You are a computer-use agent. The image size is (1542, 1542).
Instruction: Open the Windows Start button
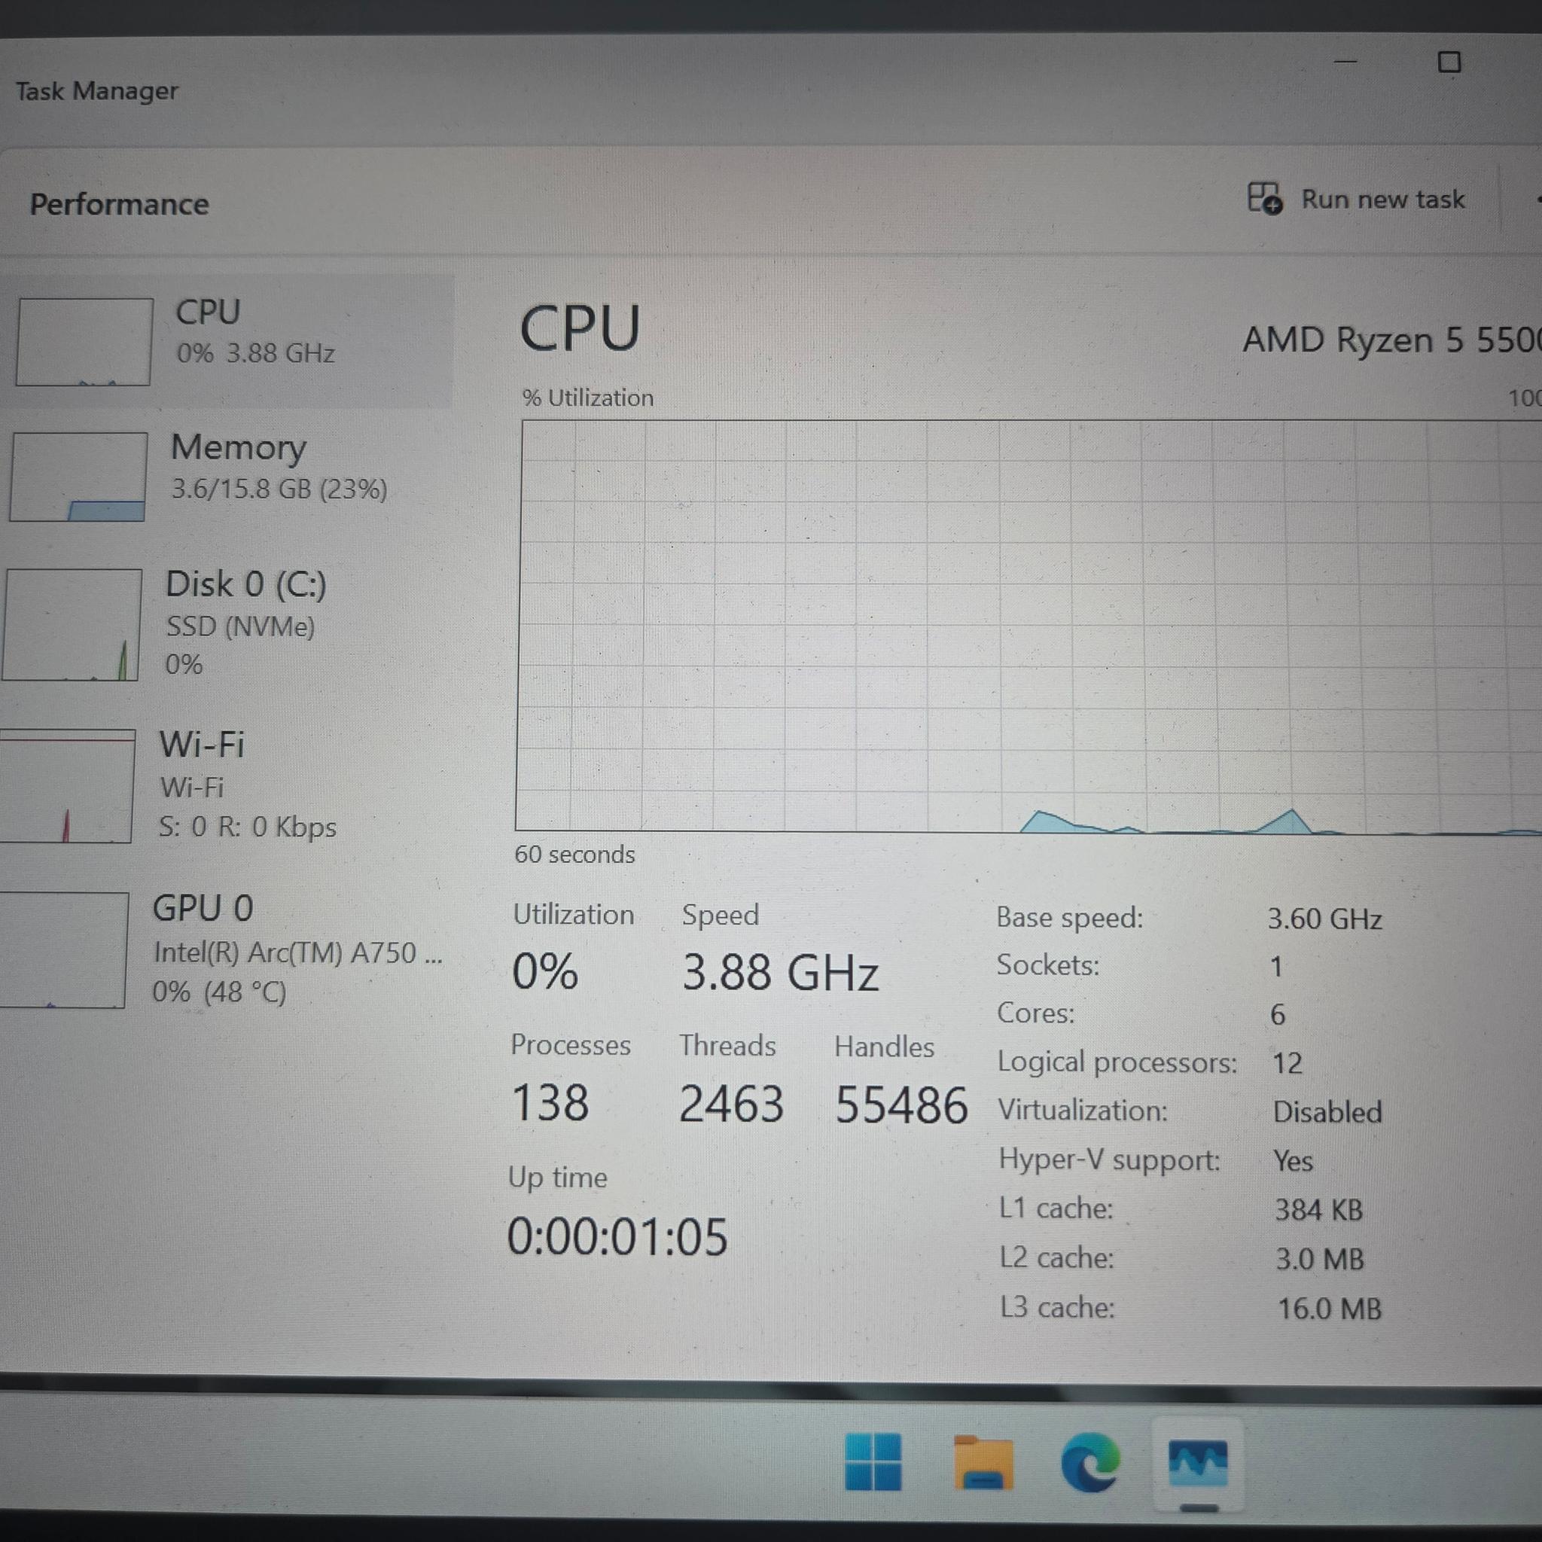pos(873,1461)
